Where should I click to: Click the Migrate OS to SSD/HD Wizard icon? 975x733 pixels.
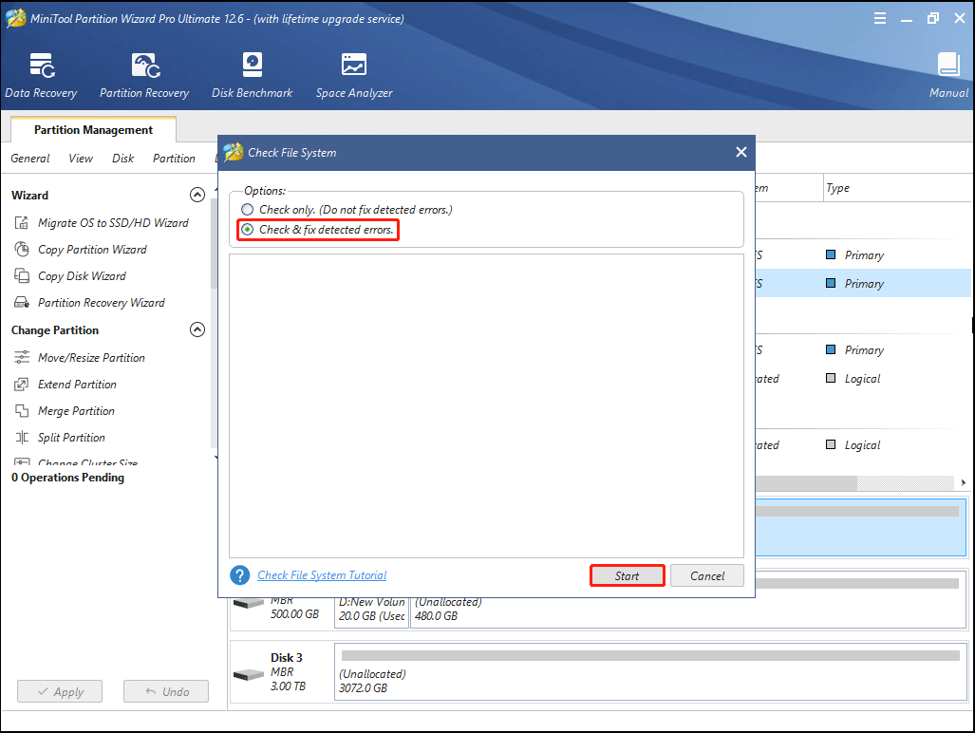[22, 222]
